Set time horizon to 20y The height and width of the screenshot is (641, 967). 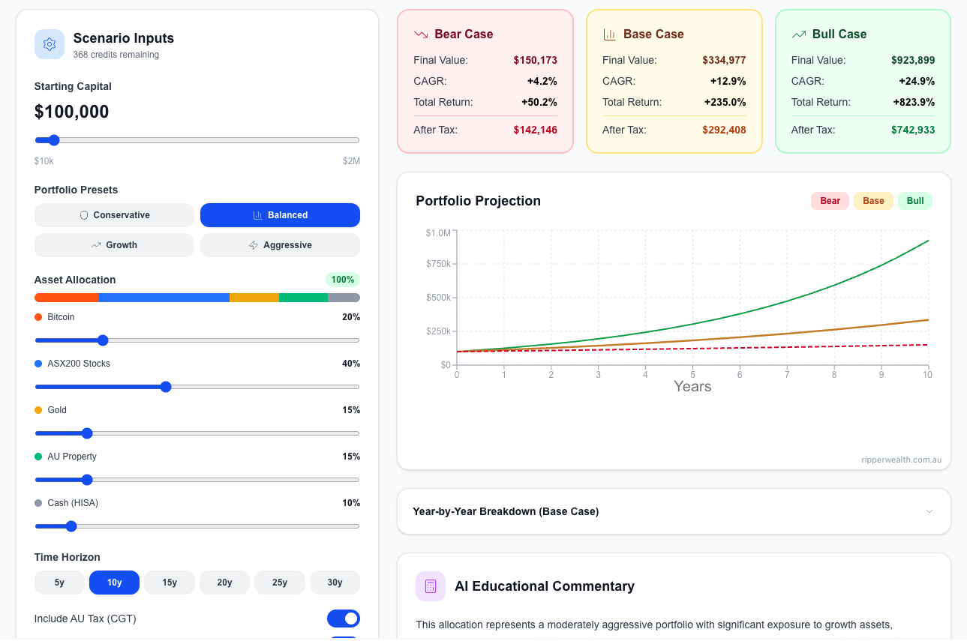tap(224, 583)
